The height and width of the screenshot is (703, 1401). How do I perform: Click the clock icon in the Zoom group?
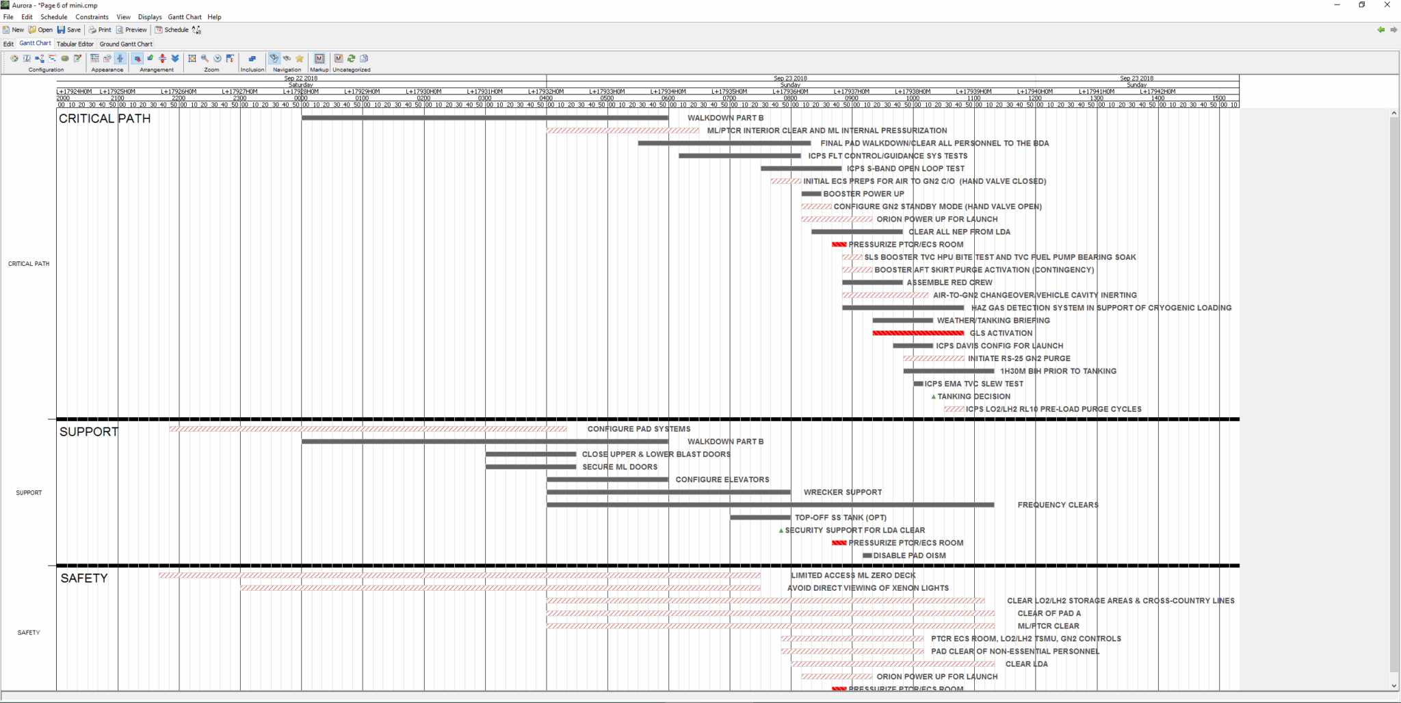point(218,59)
